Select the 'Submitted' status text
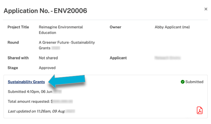The width and height of the screenshot is (211, 124). (x=194, y=82)
